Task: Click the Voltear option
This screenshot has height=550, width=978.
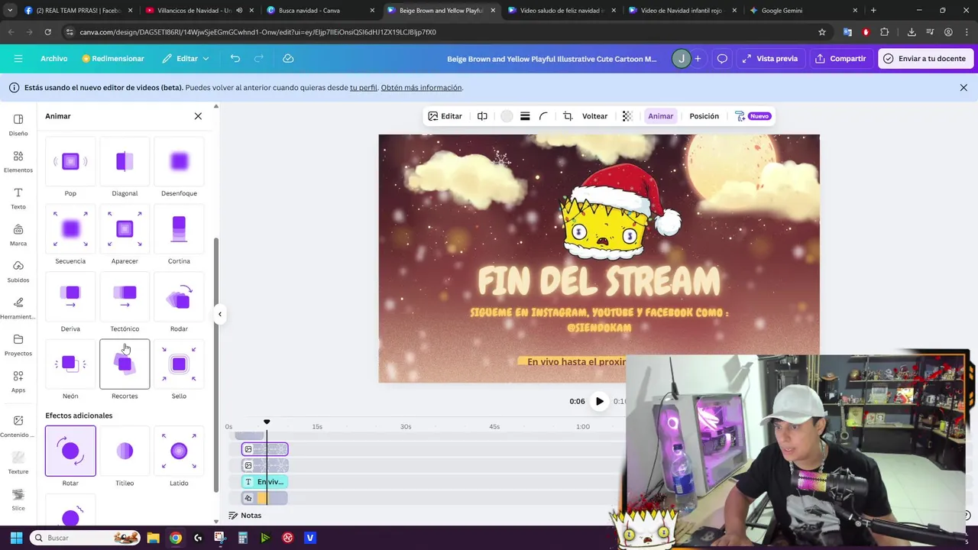Action: coord(594,116)
